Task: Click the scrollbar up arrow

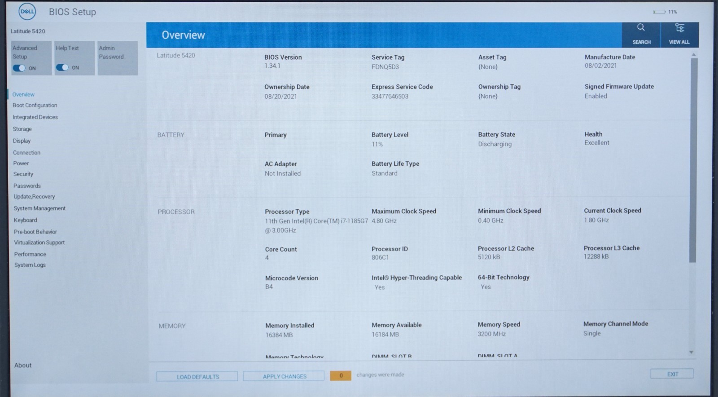Action: click(693, 55)
